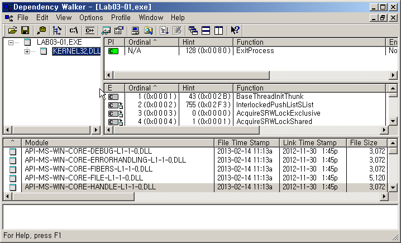The height and width of the screenshot is (243, 401).
Task: Open the System Information toolbar icon
Action: point(135,30)
